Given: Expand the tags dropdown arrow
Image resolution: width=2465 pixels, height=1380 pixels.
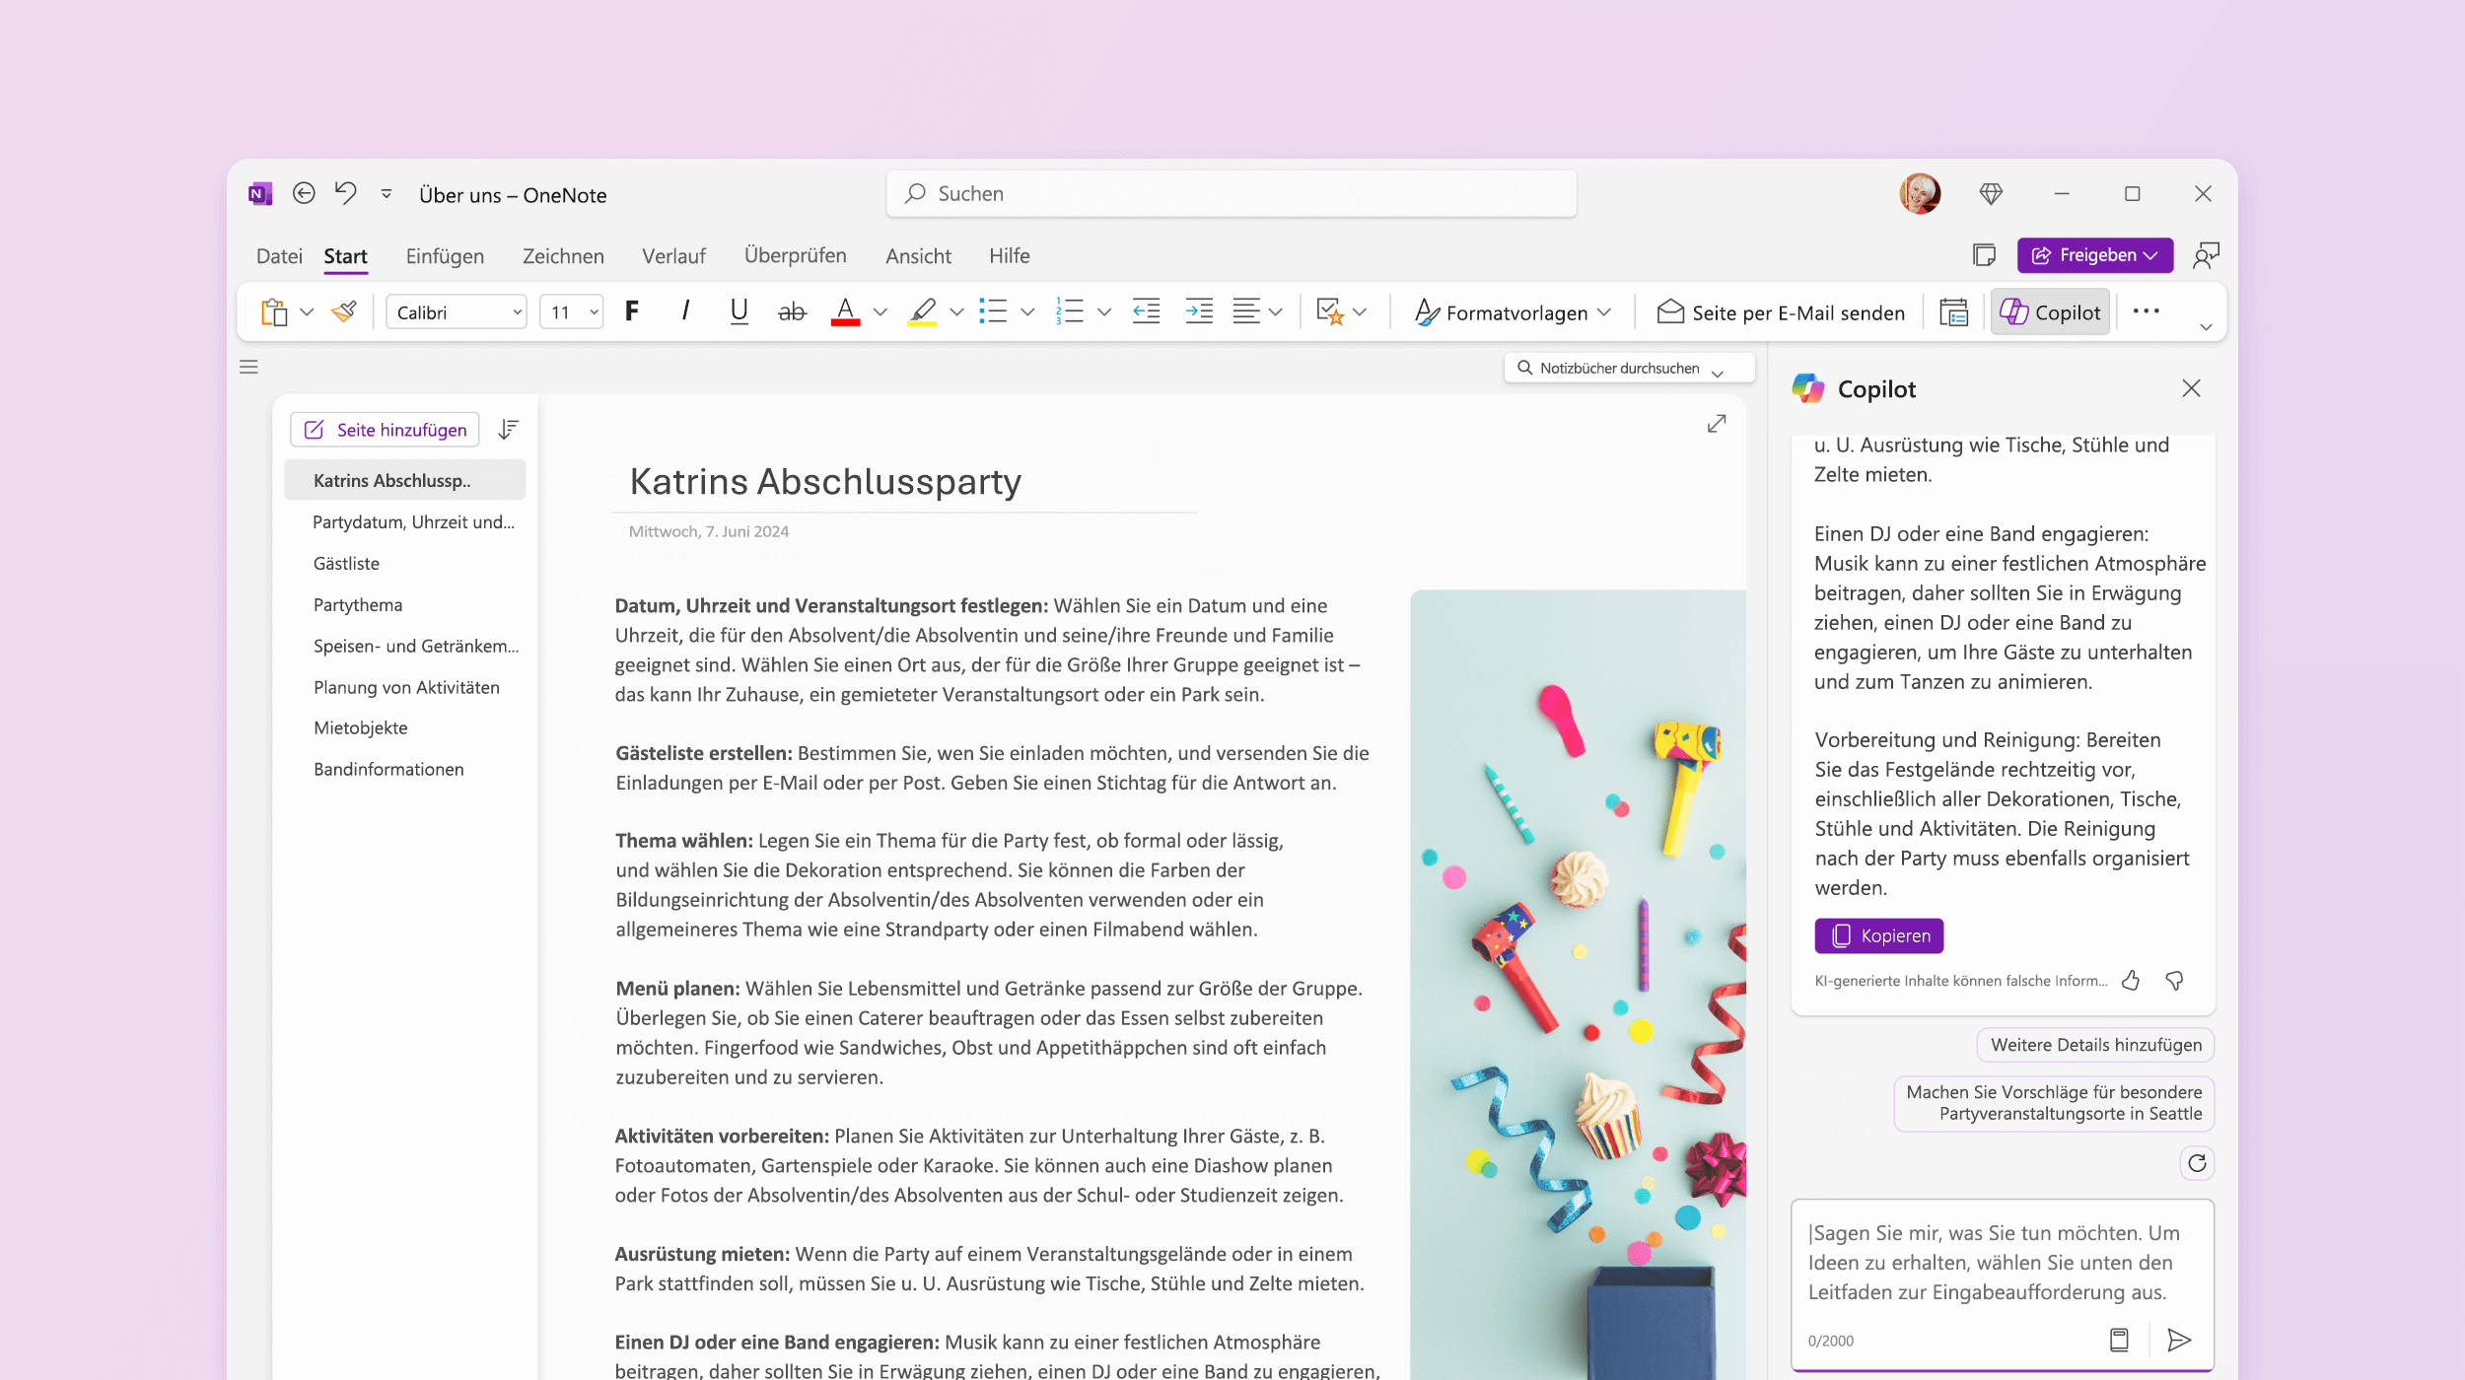Looking at the screenshot, I should (1360, 312).
